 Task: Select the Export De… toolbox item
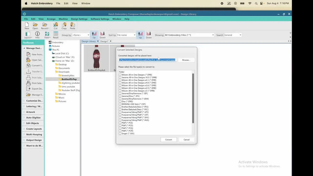(35, 89)
